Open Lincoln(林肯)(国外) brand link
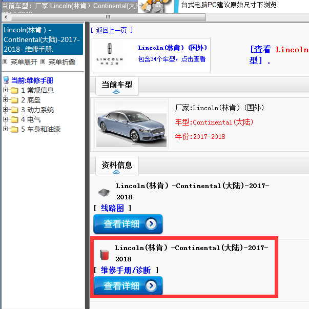 [172, 48]
